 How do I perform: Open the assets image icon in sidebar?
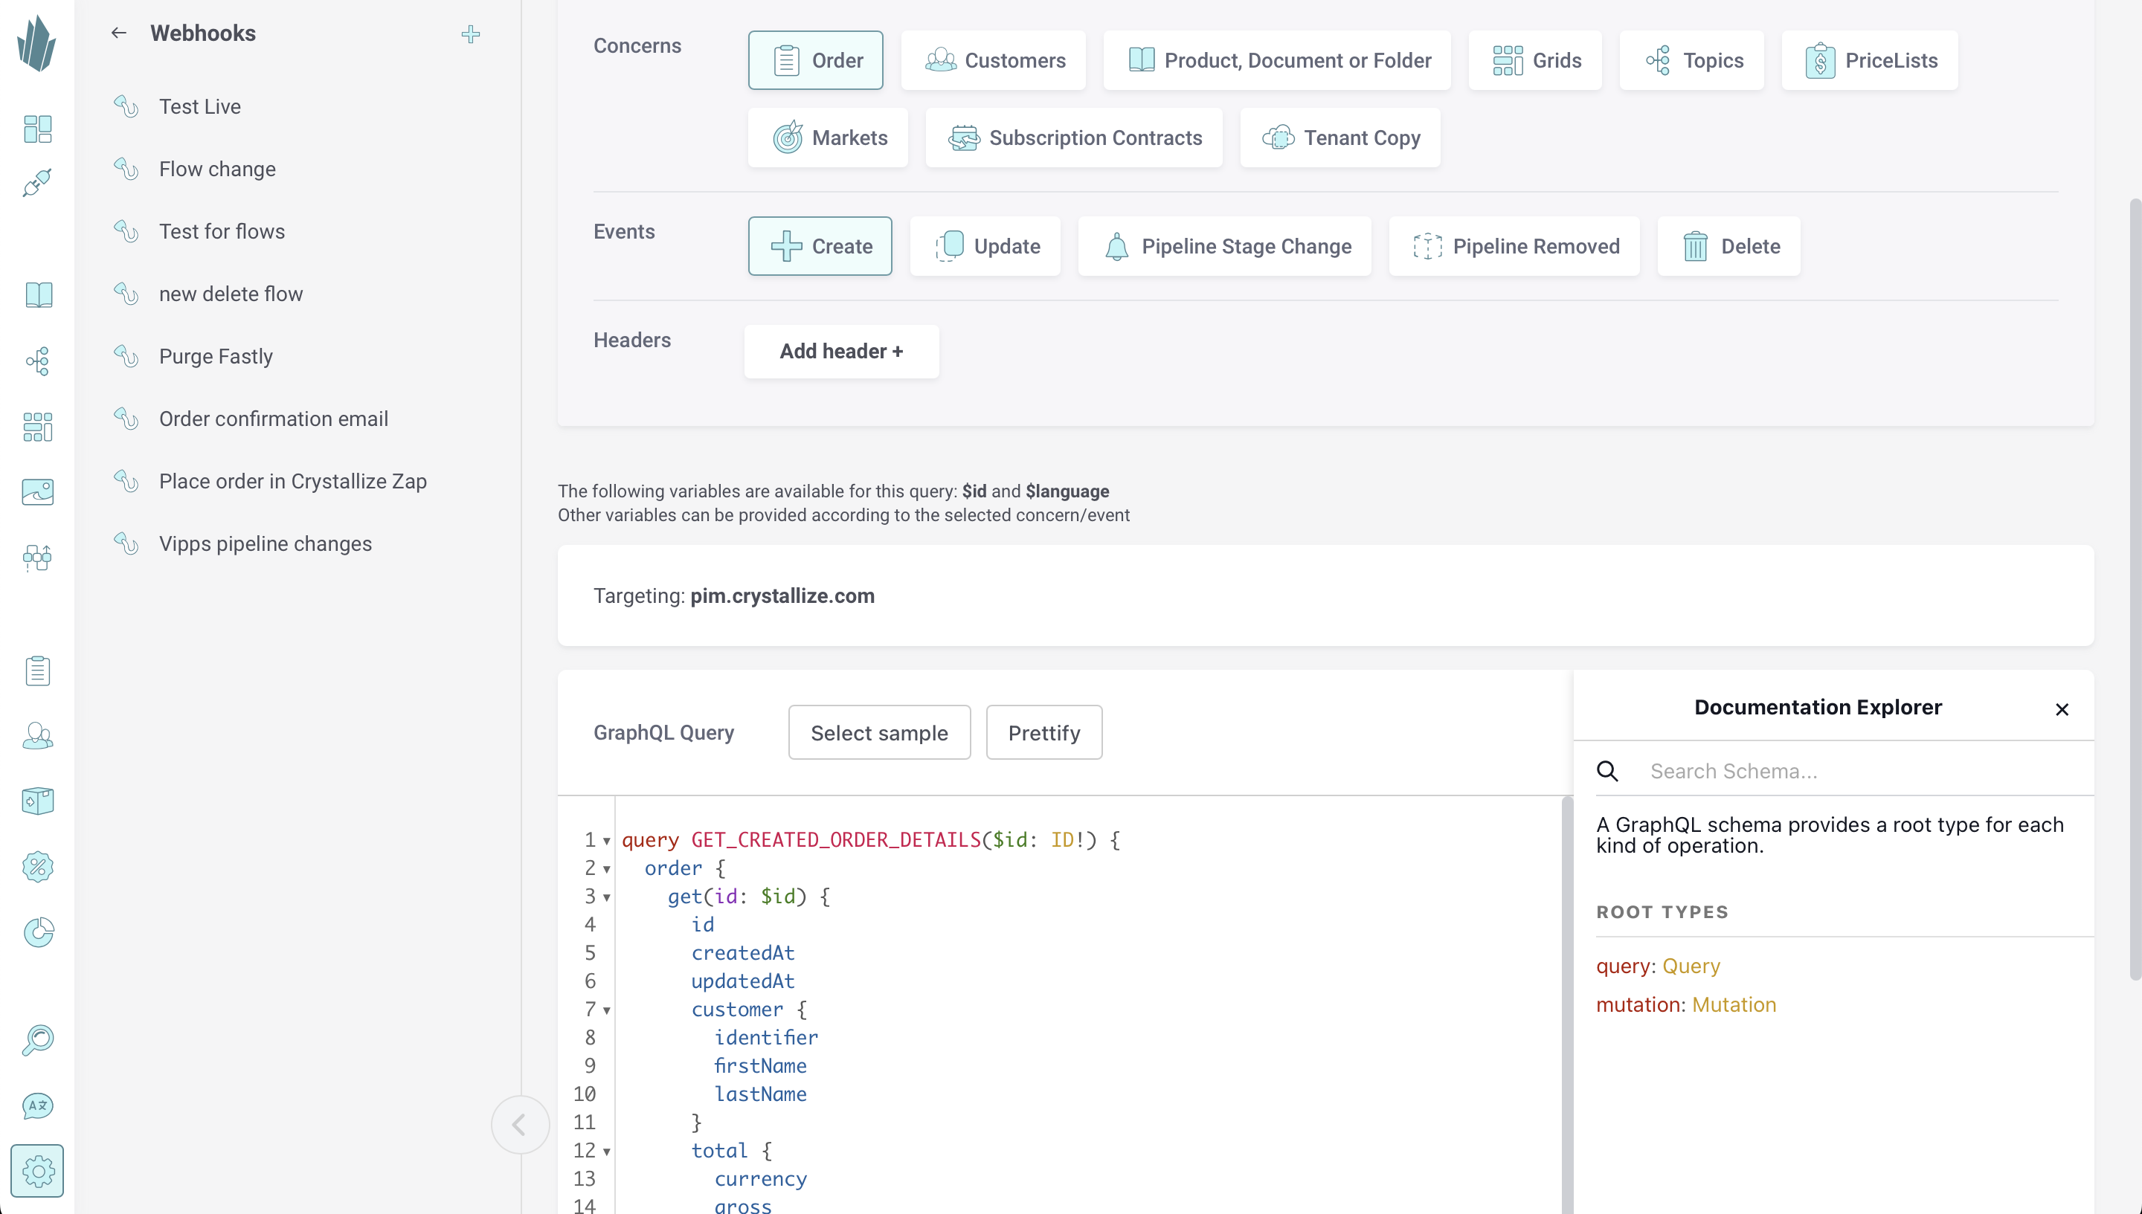(37, 492)
